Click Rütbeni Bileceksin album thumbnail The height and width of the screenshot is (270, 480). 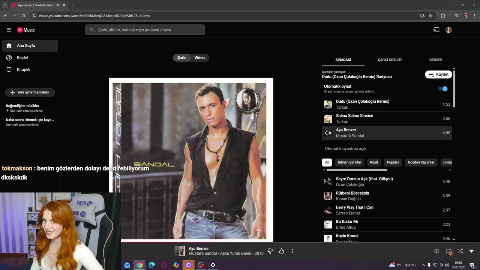[x=328, y=196]
